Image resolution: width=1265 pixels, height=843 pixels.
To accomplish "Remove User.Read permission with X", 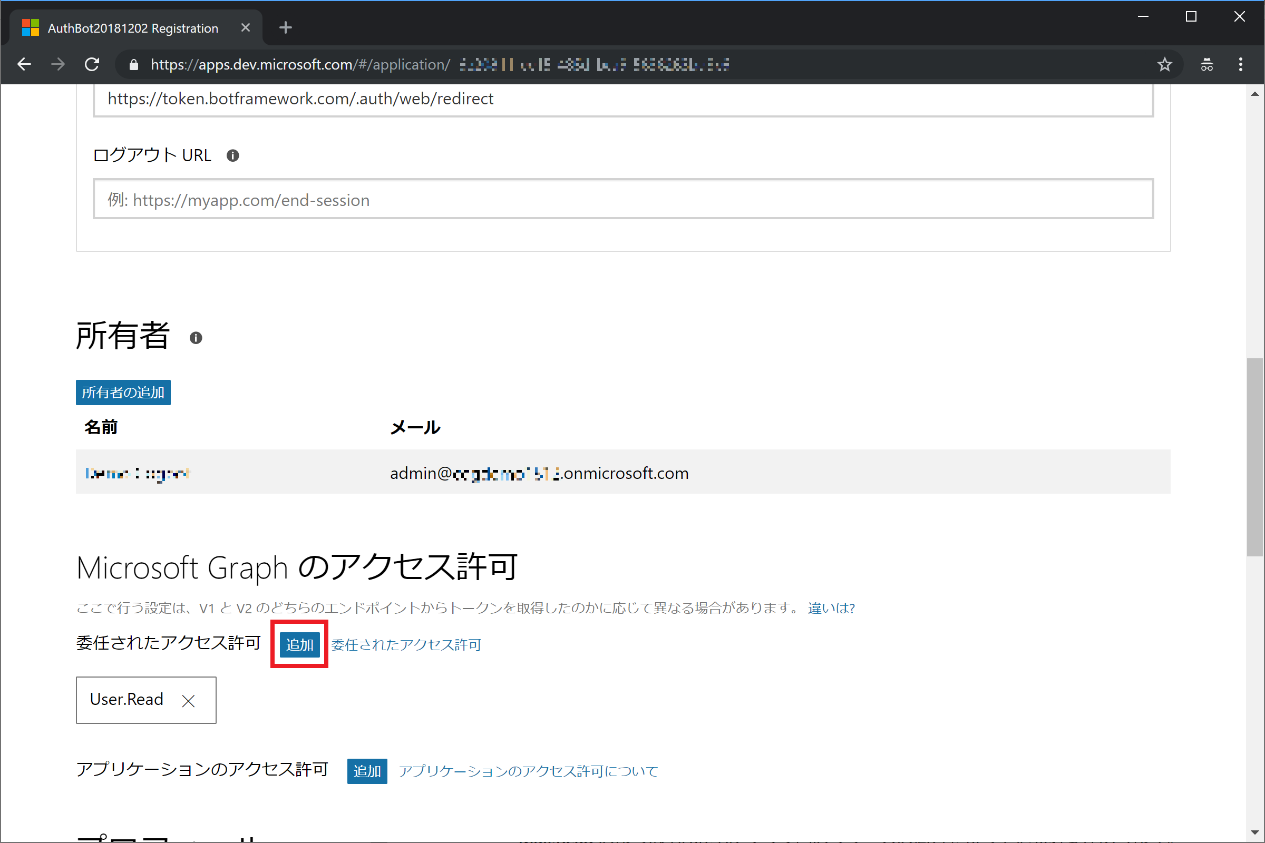I will pyautogui.click(x=188, y=701).
